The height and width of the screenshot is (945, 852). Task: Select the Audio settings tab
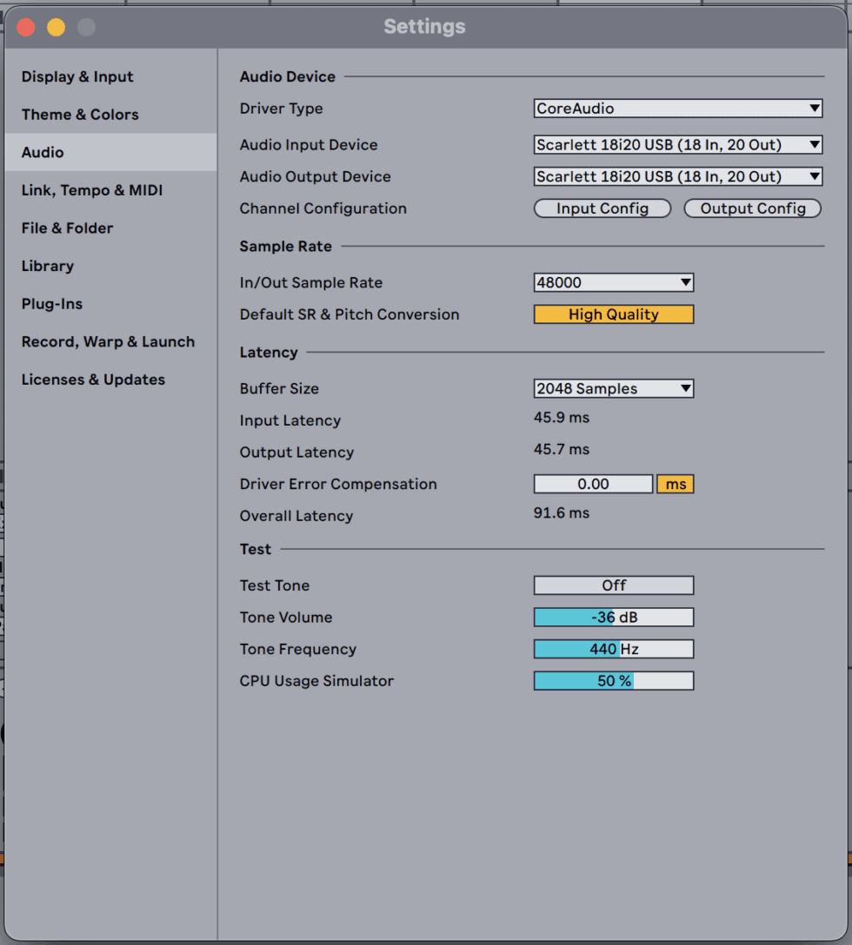[x=111, y=152]
